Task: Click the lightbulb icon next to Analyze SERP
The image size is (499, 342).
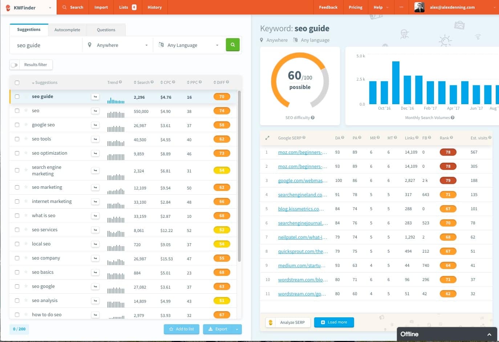Action: tap(271, 322)
